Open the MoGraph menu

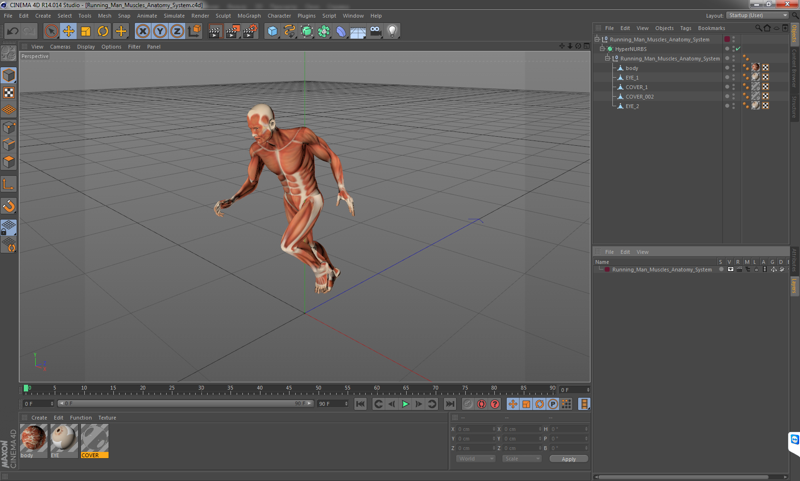(249, 16)
